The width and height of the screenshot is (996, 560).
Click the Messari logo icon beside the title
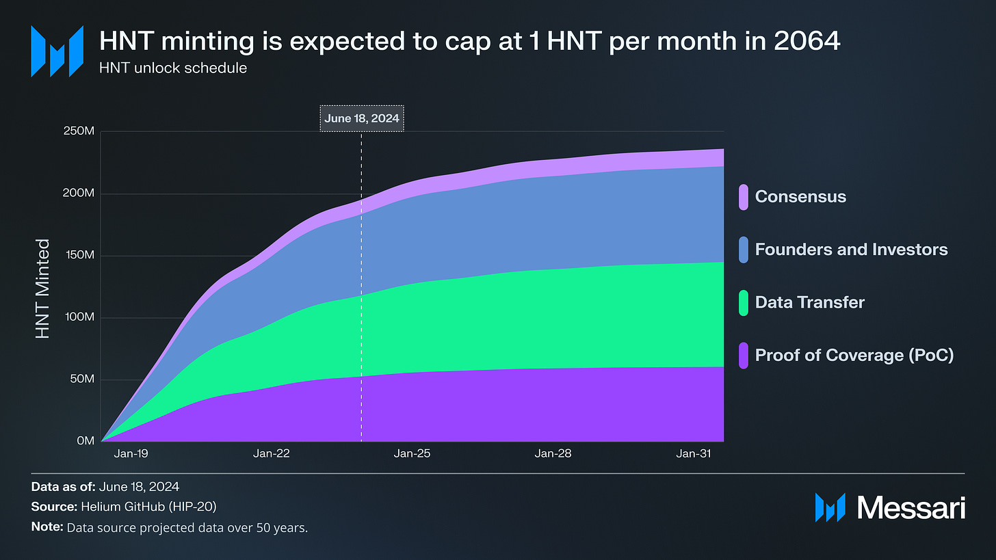click(57, 51)
